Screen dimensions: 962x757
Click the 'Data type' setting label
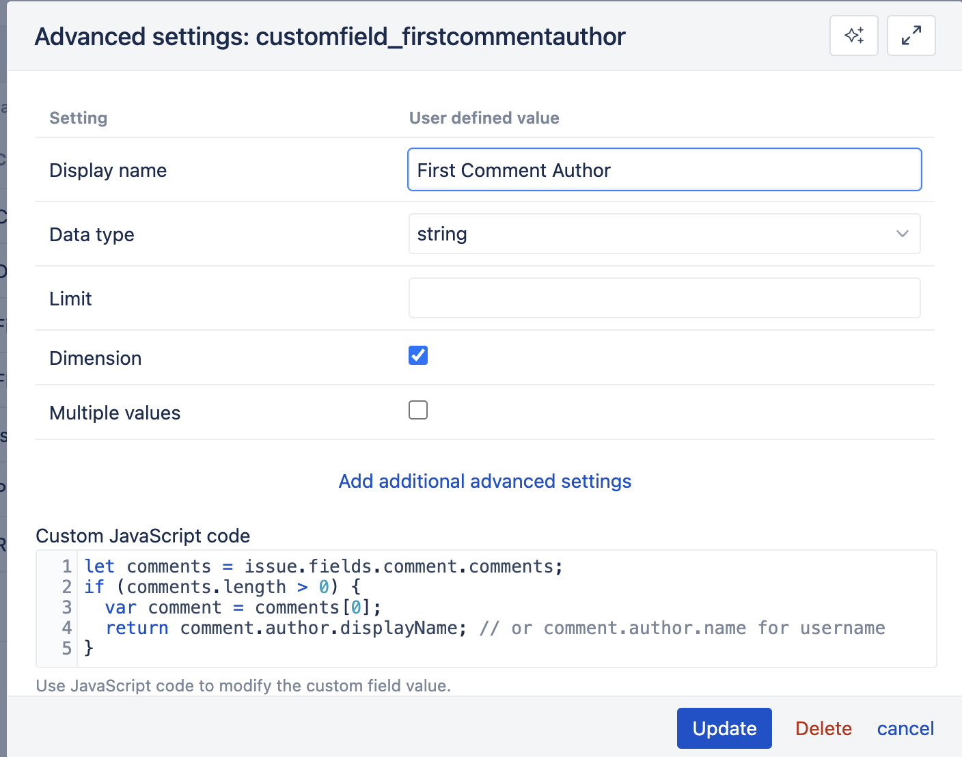pyautogui.click(x=92, y=234)
